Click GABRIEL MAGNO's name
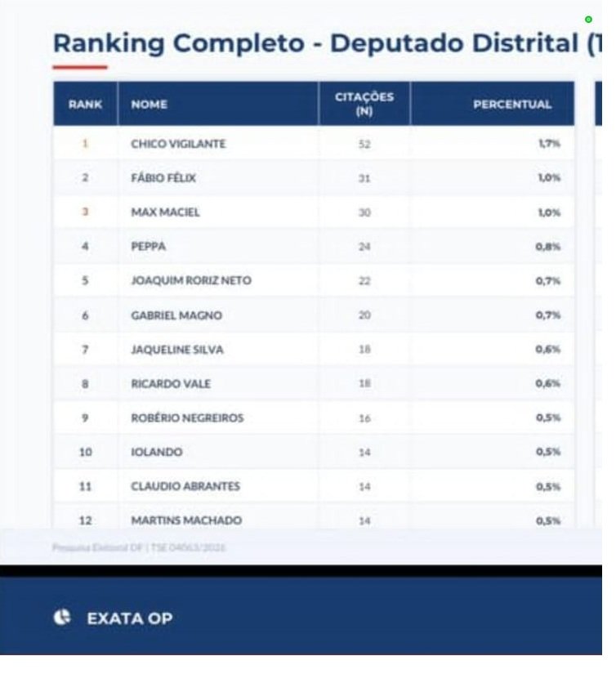The image size is (616, 674). (176, 315)
